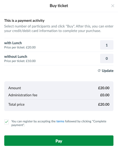Click the 'This is a payment activity' heading
The width and height of the screenshot is (118, 149).
(24, 21)
